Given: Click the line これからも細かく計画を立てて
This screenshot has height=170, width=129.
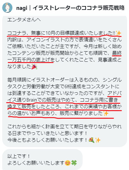Looking at the screenshot, I should [x=64, y=126].
